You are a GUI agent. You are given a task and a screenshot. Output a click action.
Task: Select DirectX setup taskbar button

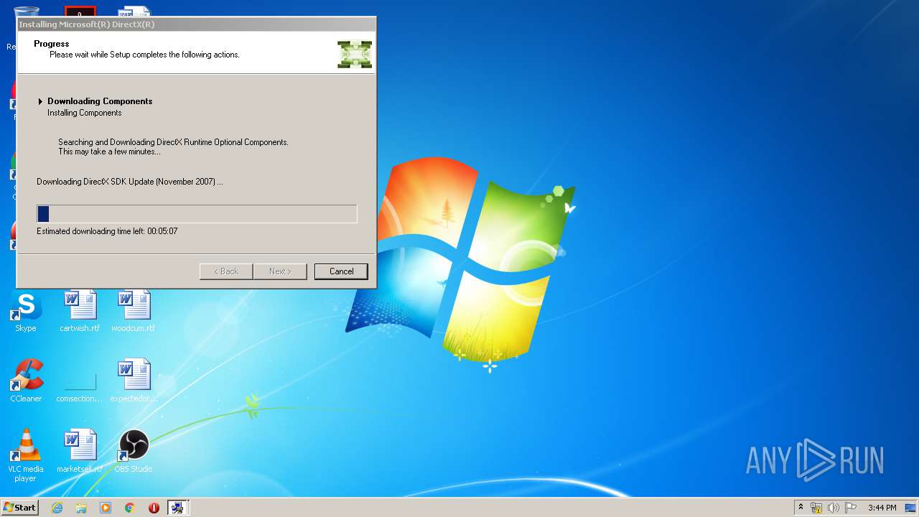tap(177, 508)
